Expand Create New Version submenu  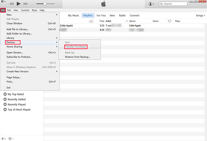click(x=32, y=72)
